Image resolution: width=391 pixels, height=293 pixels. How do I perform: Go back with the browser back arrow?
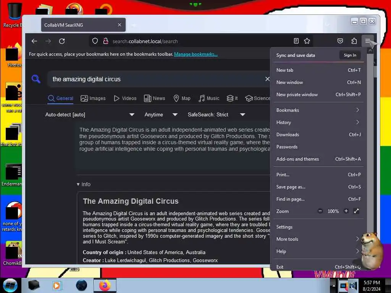tap(34, 41)
